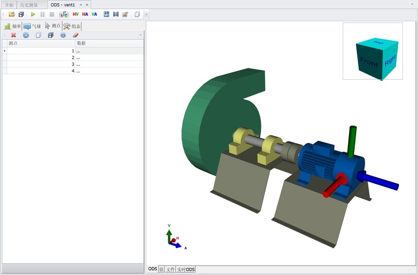Image resolution: width=418 pixels, height=275 pixels.
Task: Click the red X delete icon
Action: [x=14, y=35]
